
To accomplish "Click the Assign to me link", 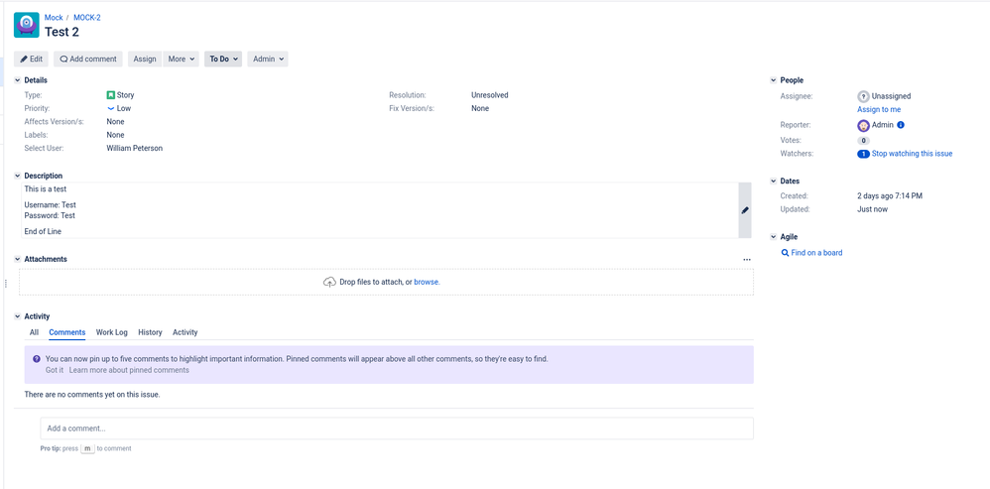I will click(879, 110).
